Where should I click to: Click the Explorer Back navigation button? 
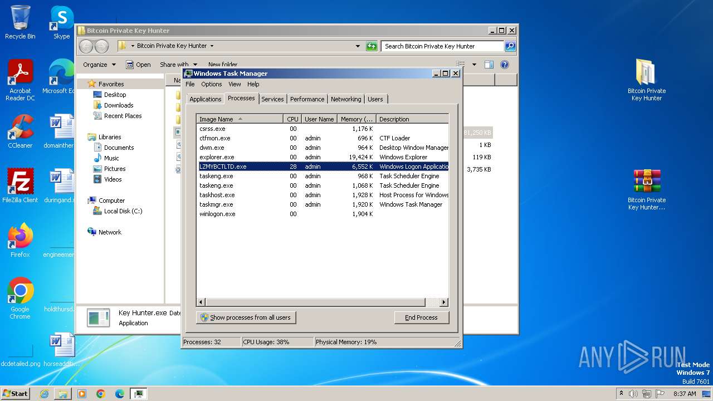click(86, 46)
